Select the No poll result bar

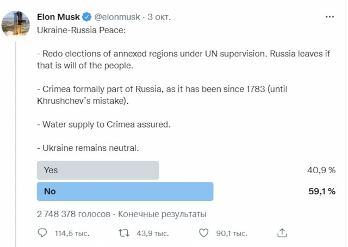(x=125, y=191)
